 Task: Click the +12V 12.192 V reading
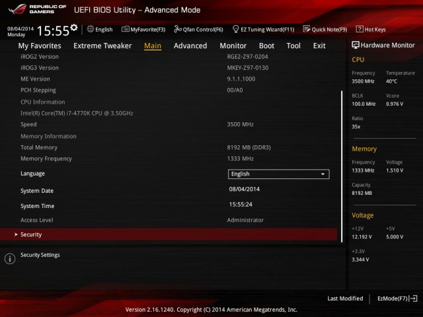click(x=362, y=237)
